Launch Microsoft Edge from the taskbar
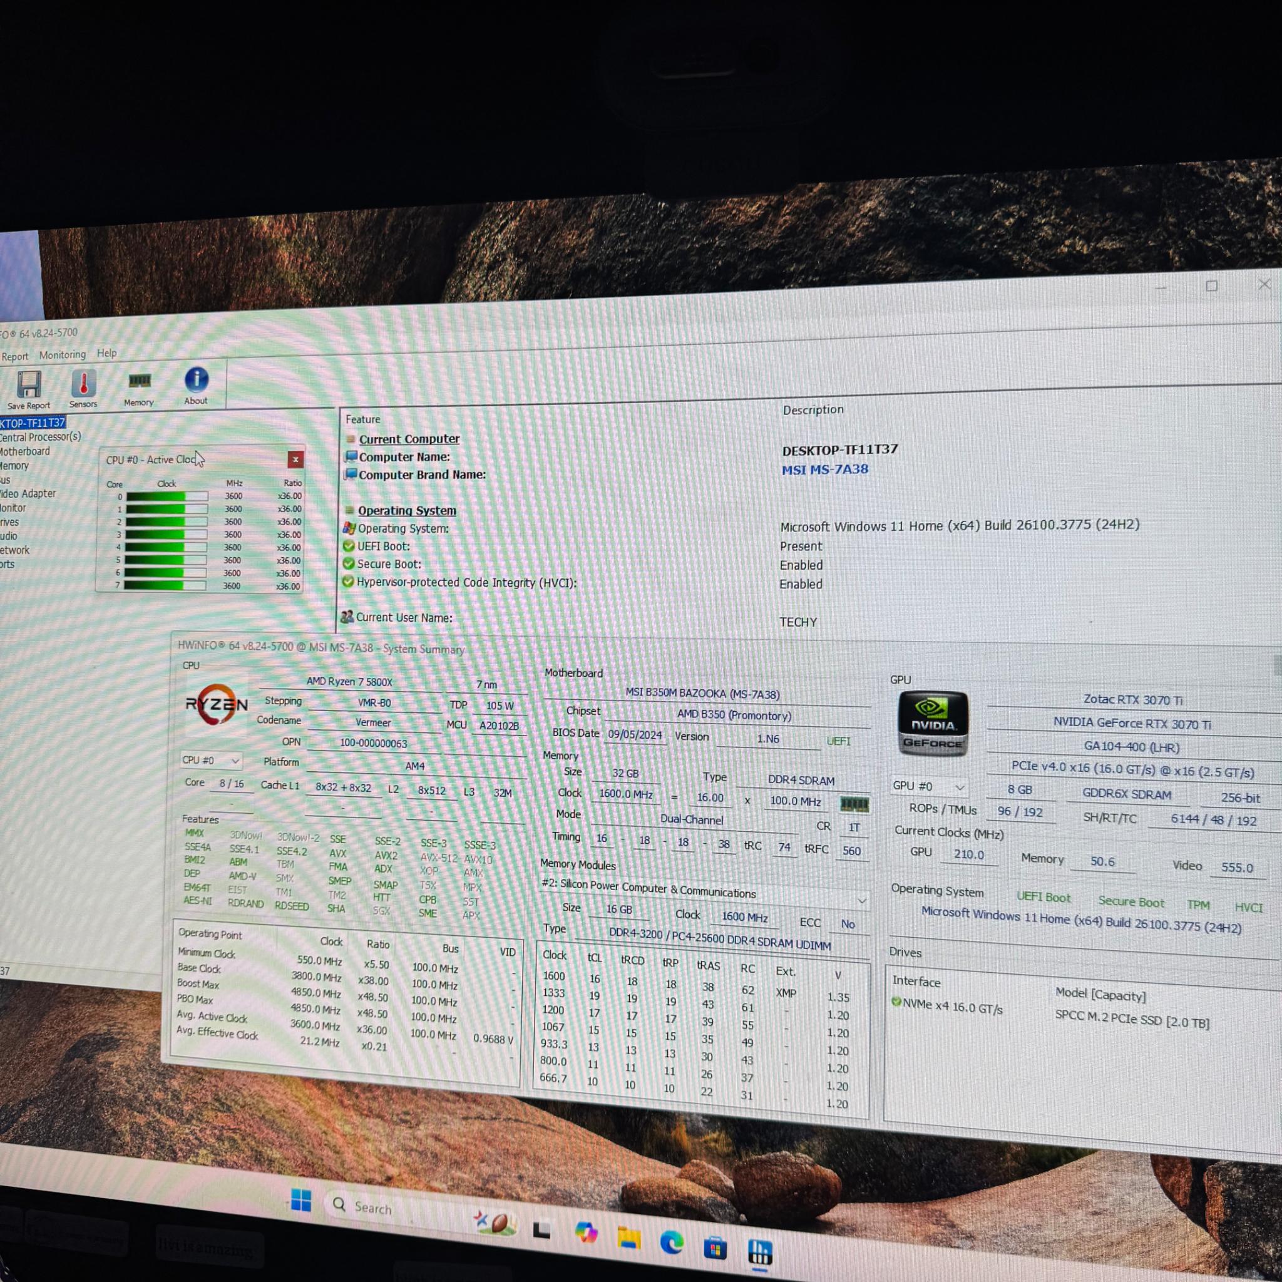1282x1282 pixels. click(672, 1242)
